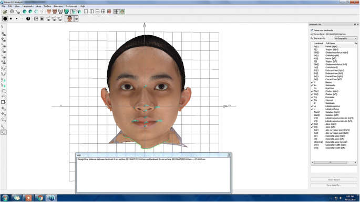The width and height of the screenshot is (360, 202).
Task: Switch to single viewport layout
Action: 86,12
